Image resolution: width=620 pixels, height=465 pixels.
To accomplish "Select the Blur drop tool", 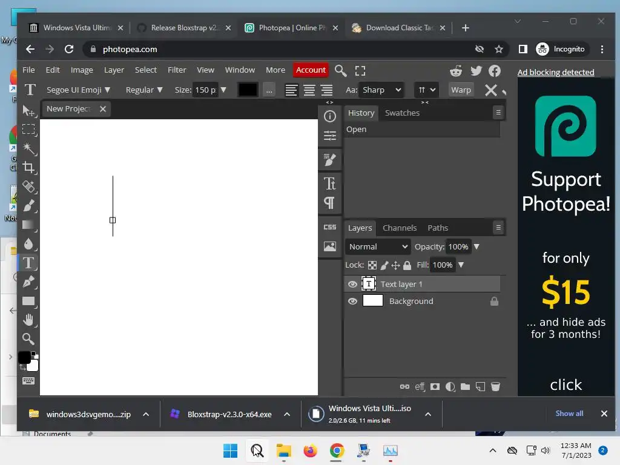I will click(28, 243).
